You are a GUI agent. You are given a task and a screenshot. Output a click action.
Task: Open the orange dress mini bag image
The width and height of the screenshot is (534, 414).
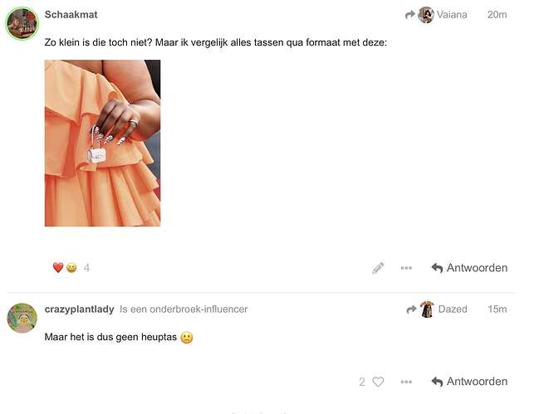[x=102, y=143]
